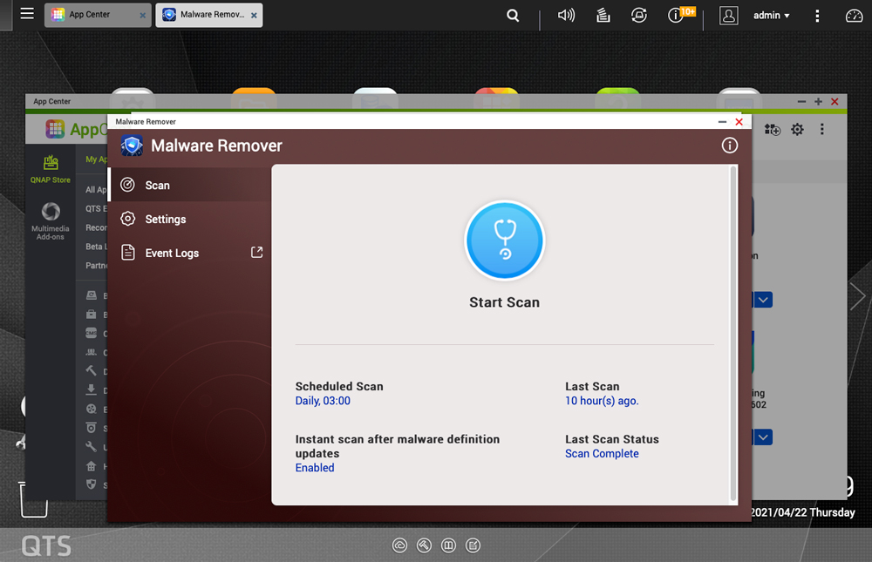Viewport: 872px width, 562px height.
Task: Open Event Logs in Malware Remover sidebar
Action: coord(189,253)
